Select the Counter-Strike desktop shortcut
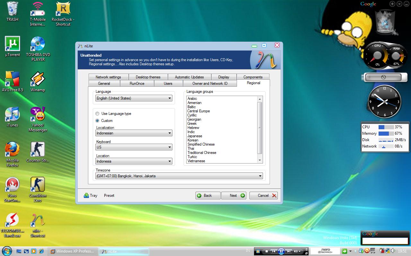This screenshot has height=256, width=411. [x=38, y=152]
